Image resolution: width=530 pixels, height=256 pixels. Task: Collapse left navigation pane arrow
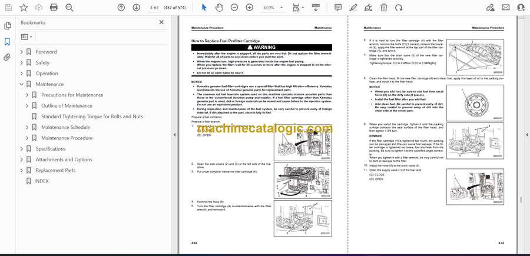[174, 135]
